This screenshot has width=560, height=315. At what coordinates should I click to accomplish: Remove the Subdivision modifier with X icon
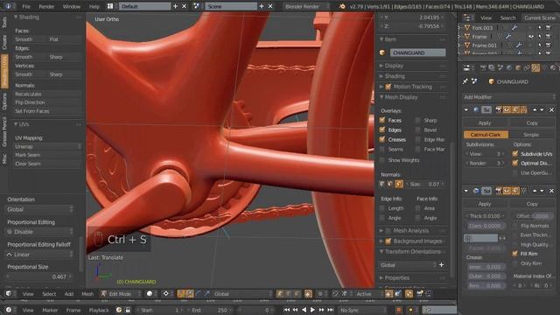click(x=551, y=109)
